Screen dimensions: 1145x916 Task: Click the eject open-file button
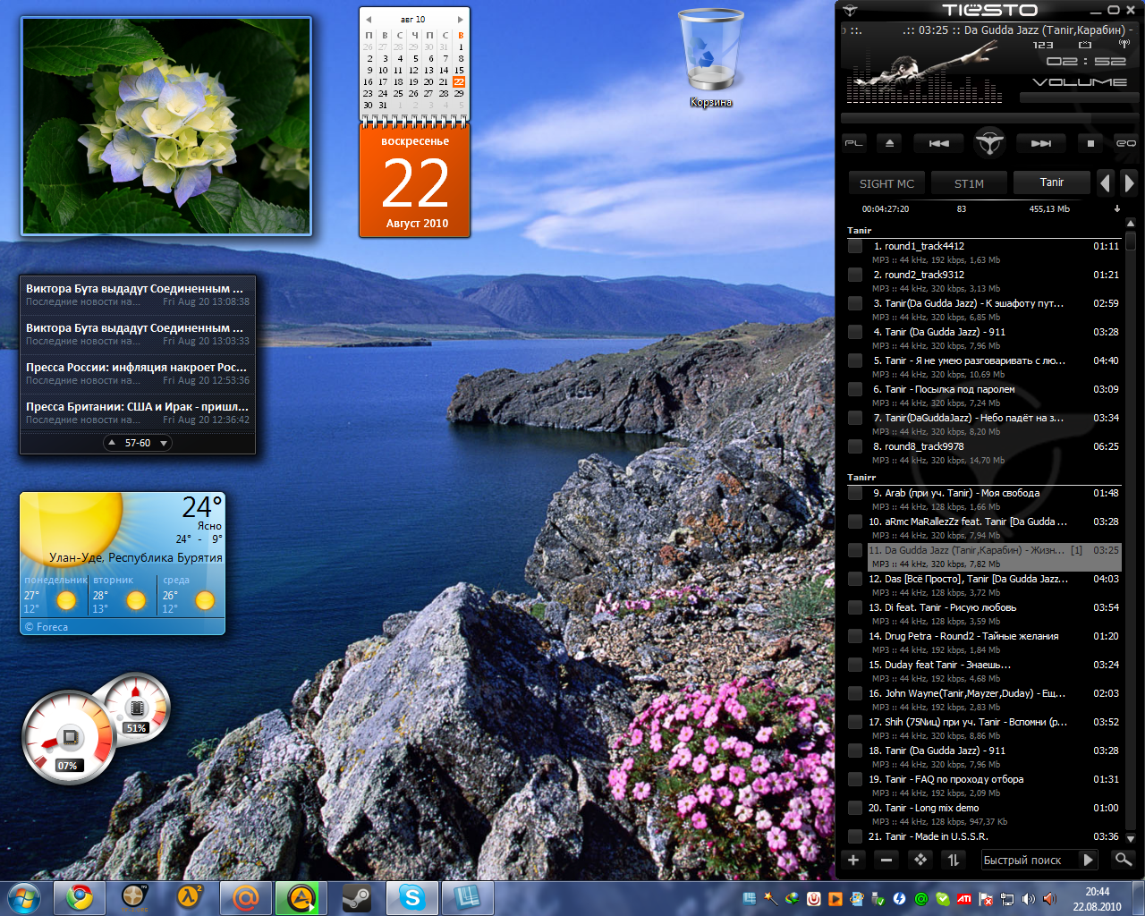click(x=889, y=143)
